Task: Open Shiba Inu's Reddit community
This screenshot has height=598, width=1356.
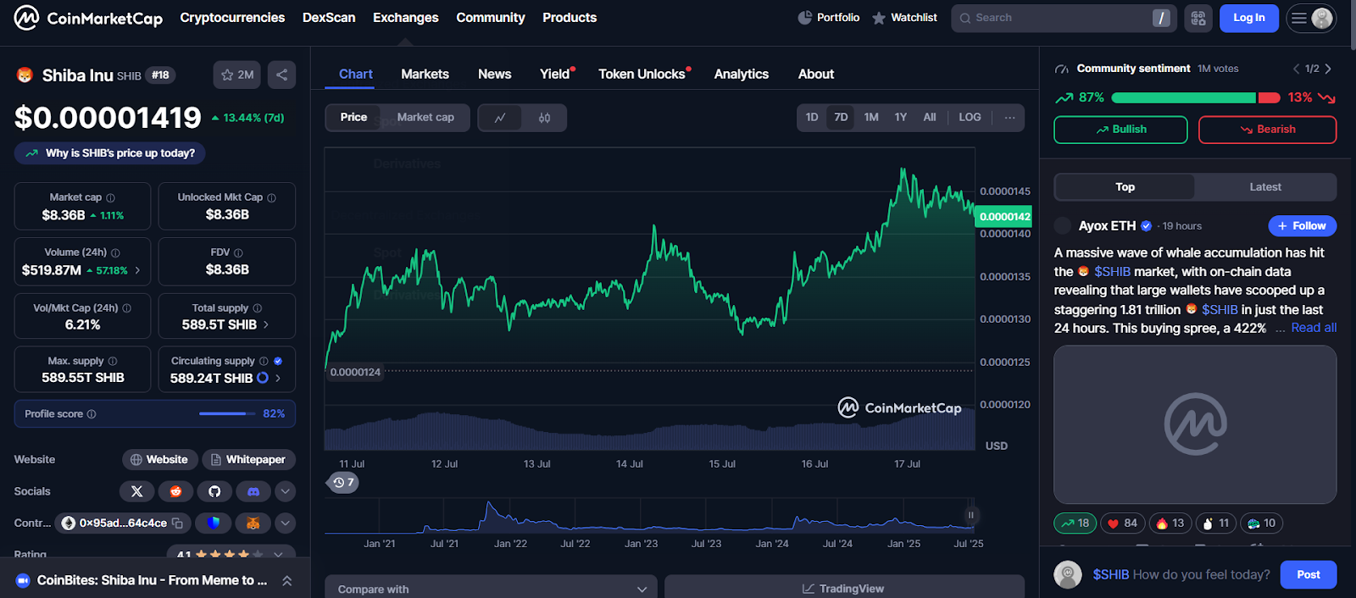Action: (175, 491)
